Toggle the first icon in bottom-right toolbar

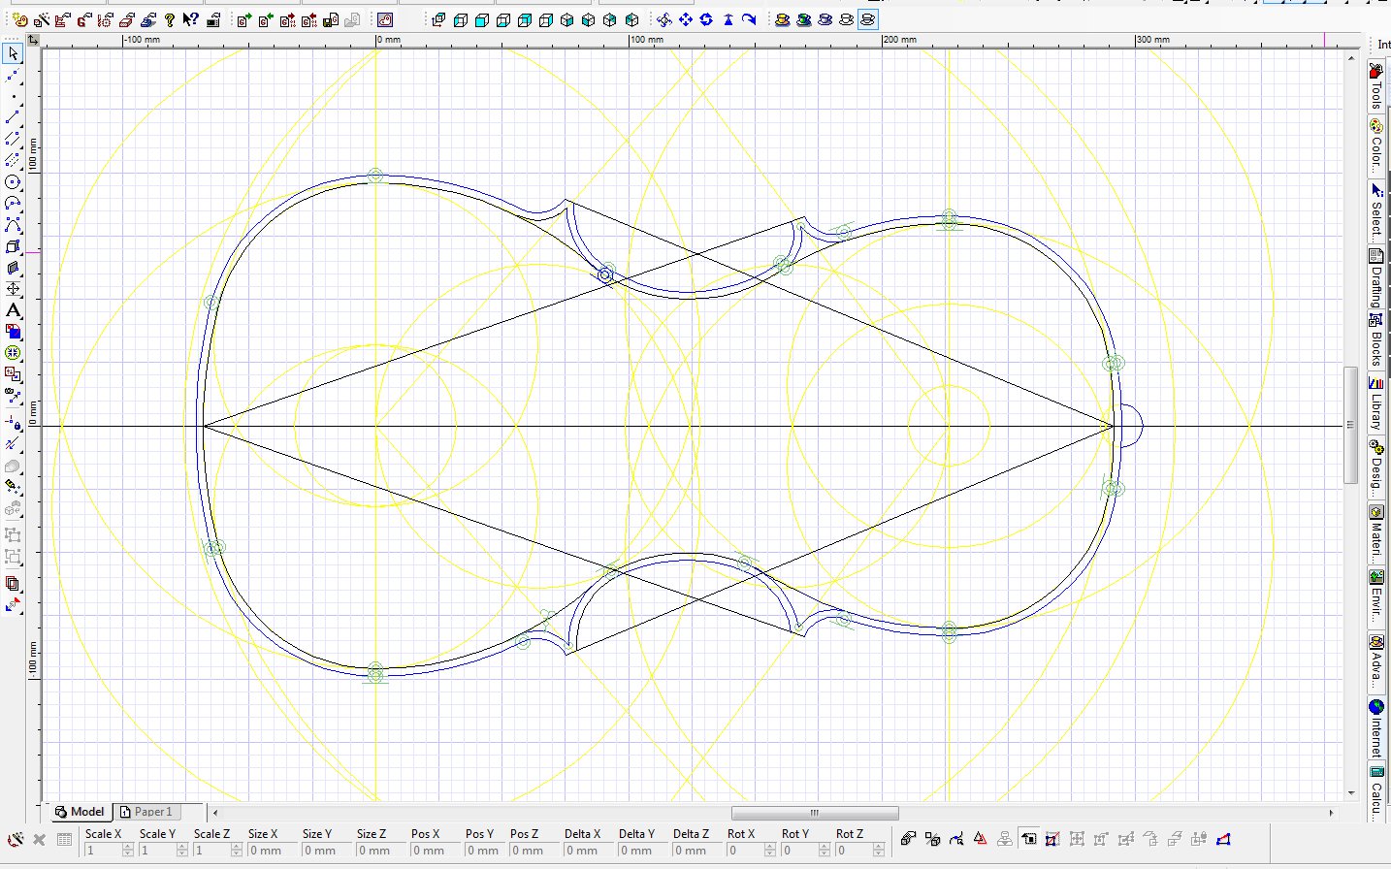coord(908,839)
